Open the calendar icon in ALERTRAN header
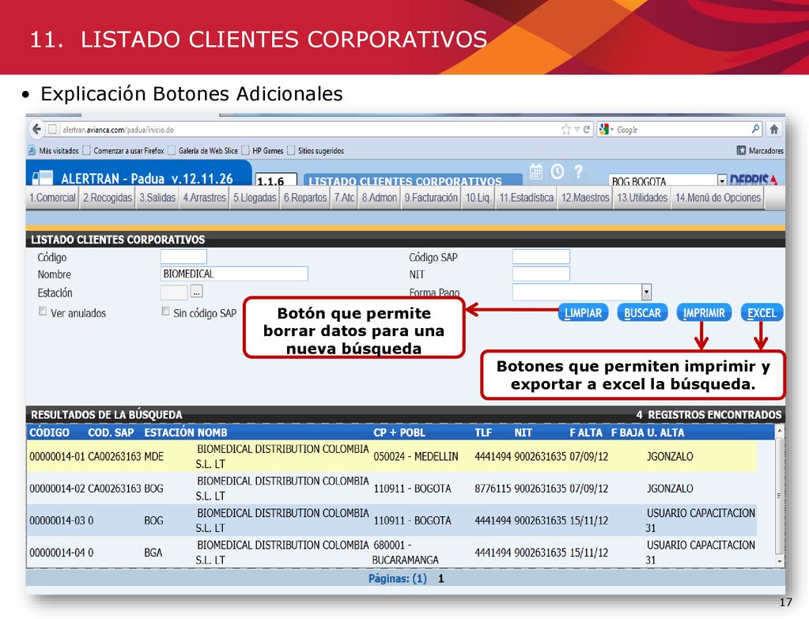 click(536, 172)
